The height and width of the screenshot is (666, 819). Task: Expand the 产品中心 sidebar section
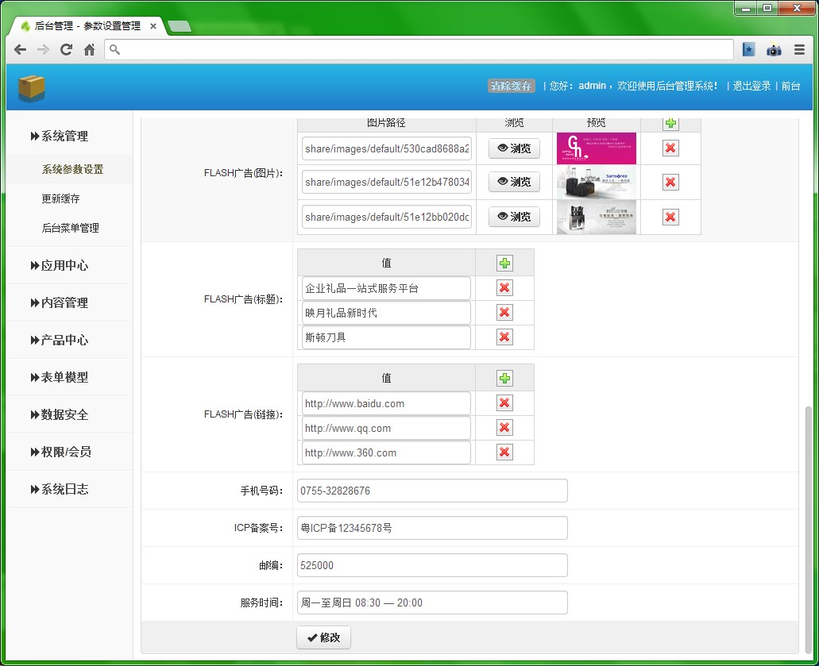click(x=65, y=340)
